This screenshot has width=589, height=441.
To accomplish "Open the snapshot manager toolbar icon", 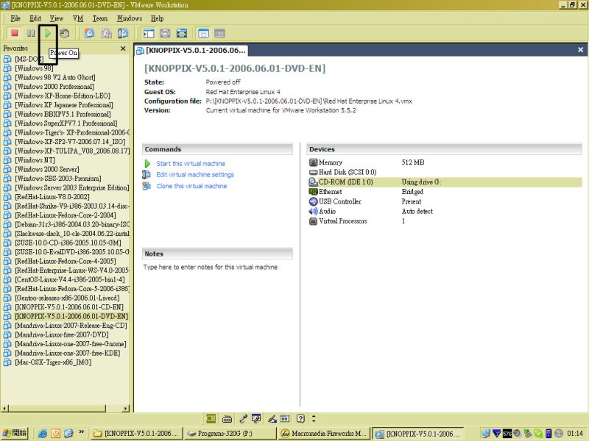I will (x=123, y=33).
